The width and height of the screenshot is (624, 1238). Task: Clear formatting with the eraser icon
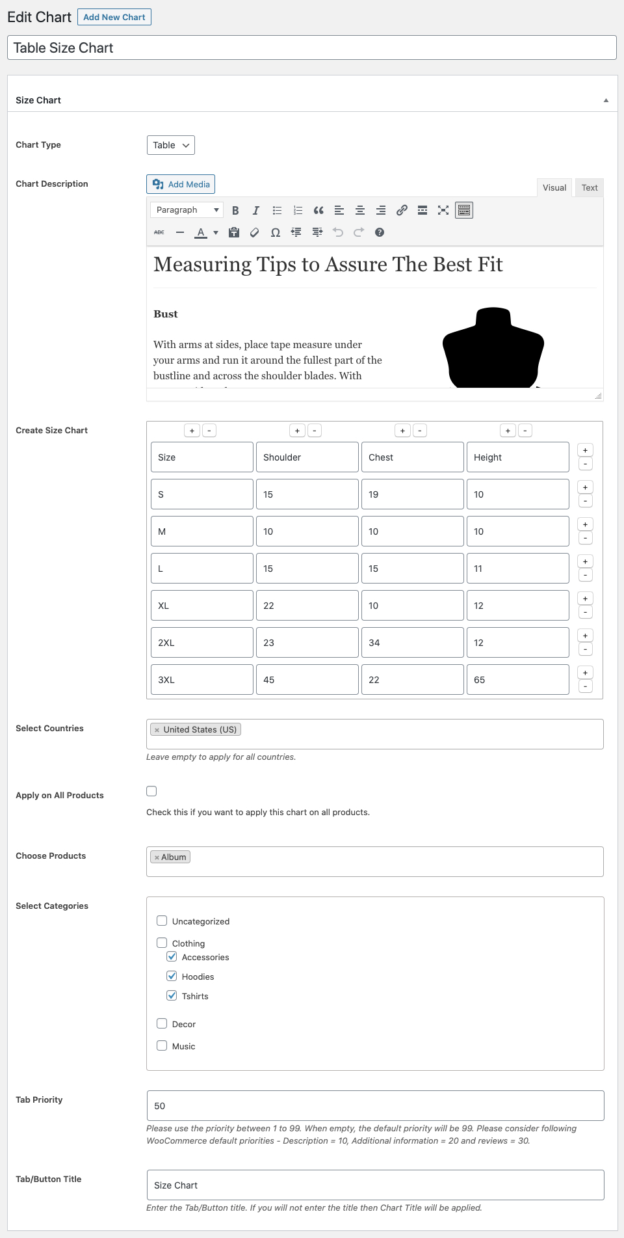[x=255, y=232]
